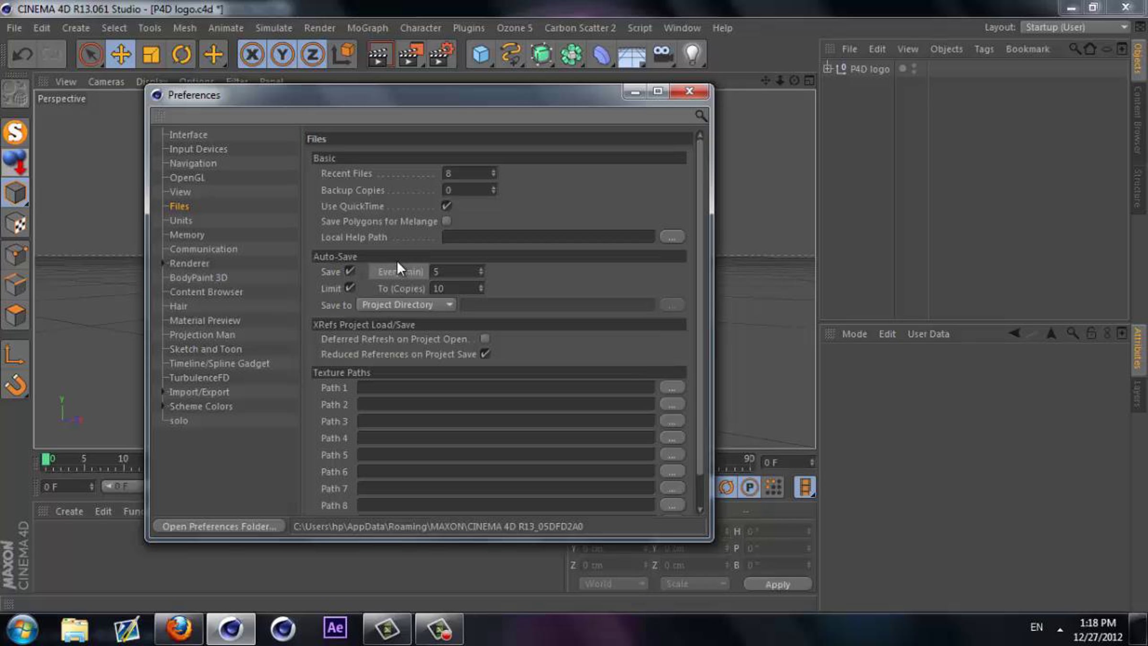Render the active view
The image size is (1148, 646).
click(380, 54)
